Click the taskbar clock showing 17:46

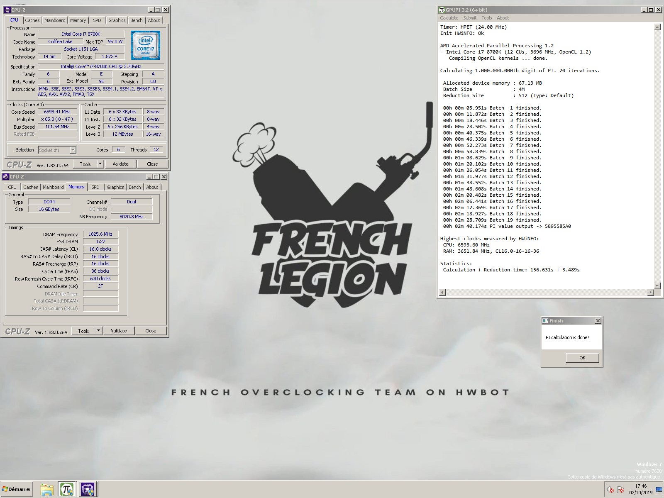coord(640,489)
